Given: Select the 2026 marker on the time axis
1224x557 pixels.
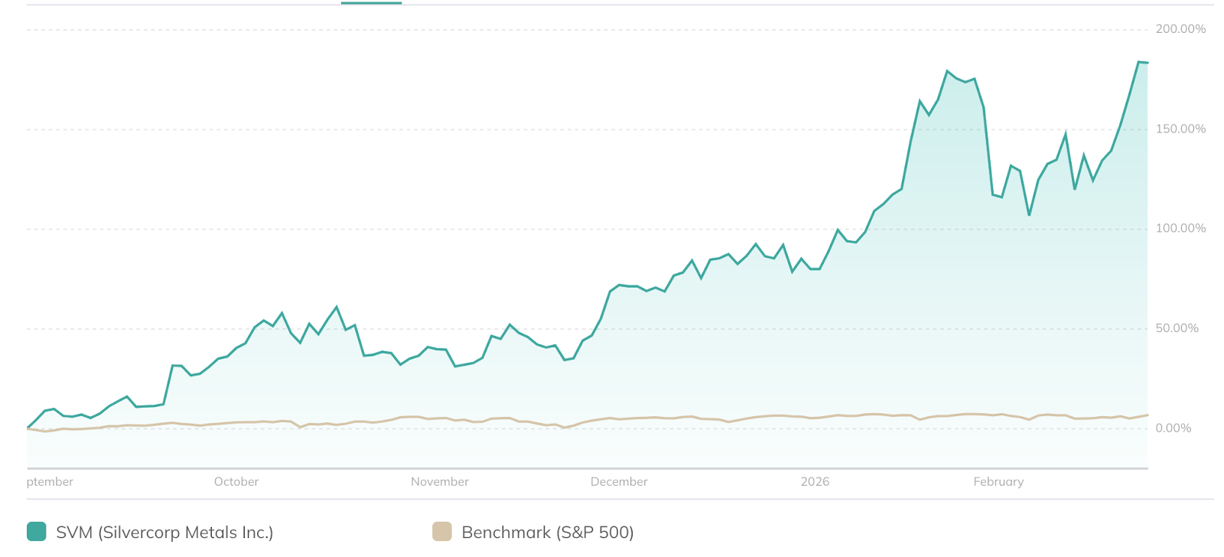Looking at the screenshot, I should [x=815, y=482].
